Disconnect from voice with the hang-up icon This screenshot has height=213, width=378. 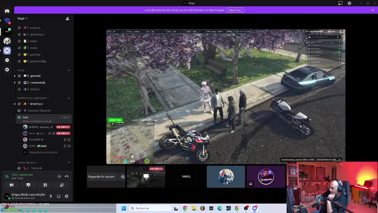click(66, 176)
